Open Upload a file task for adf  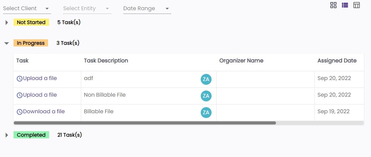[40, 78]
